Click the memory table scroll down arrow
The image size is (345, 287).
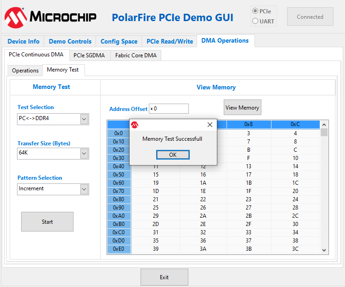click(x=324, y=250)
